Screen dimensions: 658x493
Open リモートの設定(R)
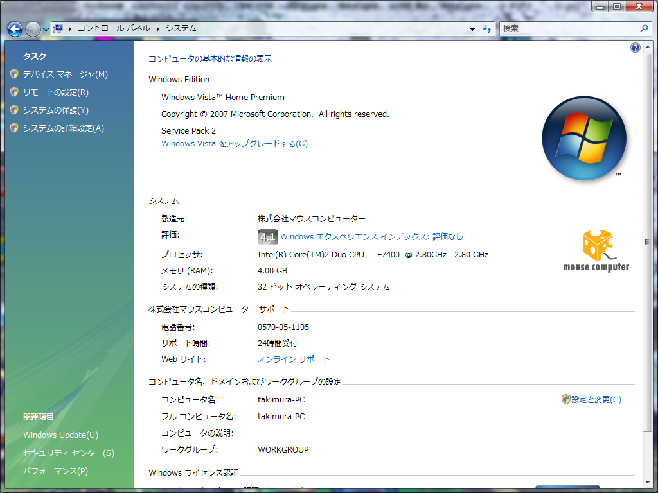(56, 92)
